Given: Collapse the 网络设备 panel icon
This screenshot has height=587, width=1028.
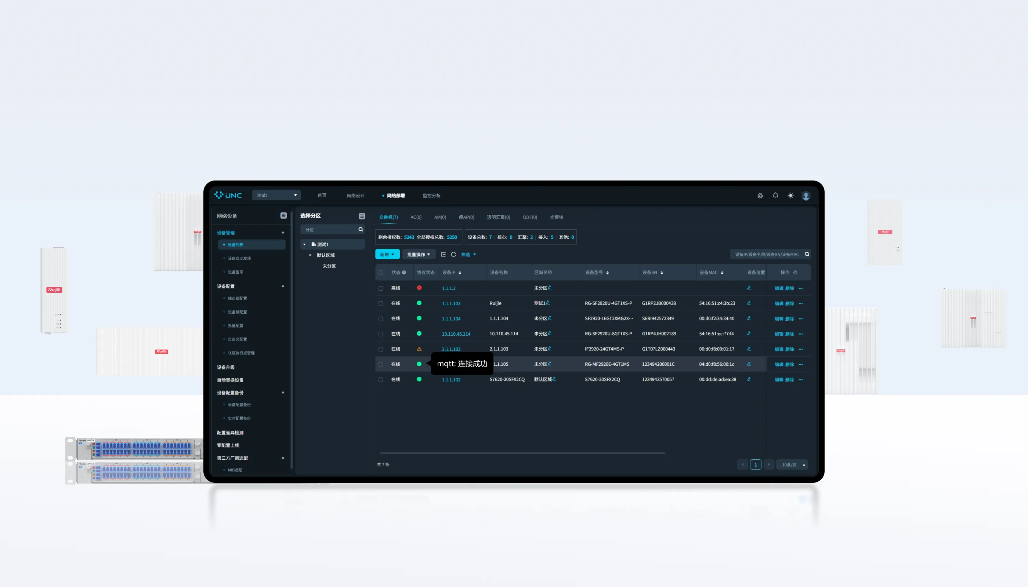Looking at the screenshot, I should click(283, 216).
